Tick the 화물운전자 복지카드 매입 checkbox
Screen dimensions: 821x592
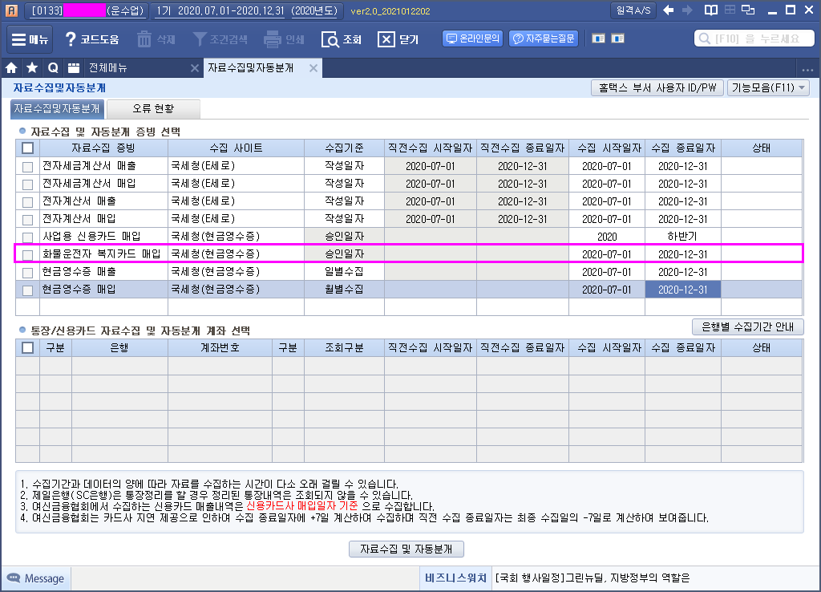coord(28,254)
